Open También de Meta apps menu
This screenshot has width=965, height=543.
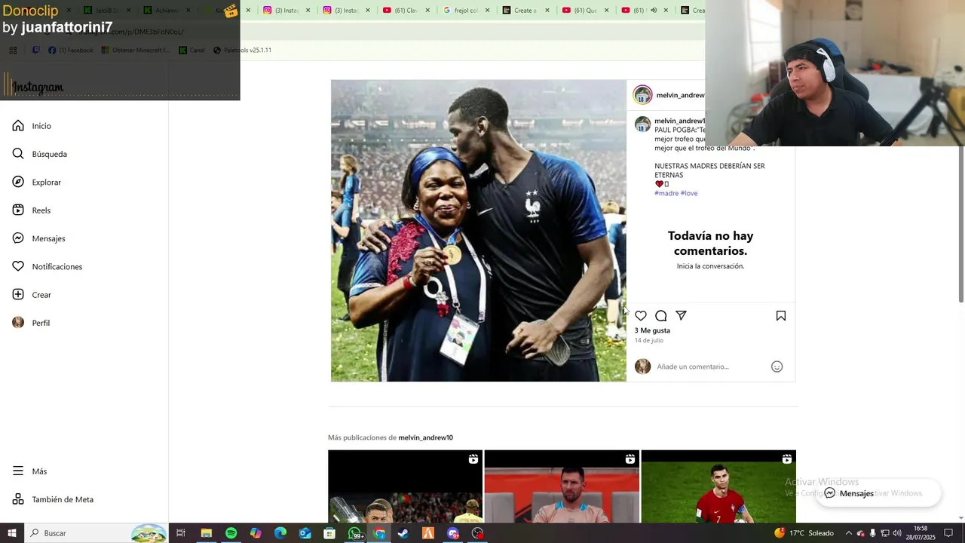[x=53, y=499]
